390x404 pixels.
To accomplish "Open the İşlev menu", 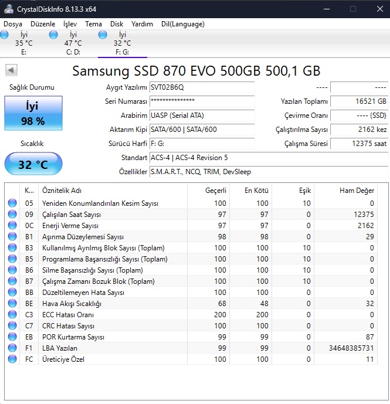I will 70,24.
